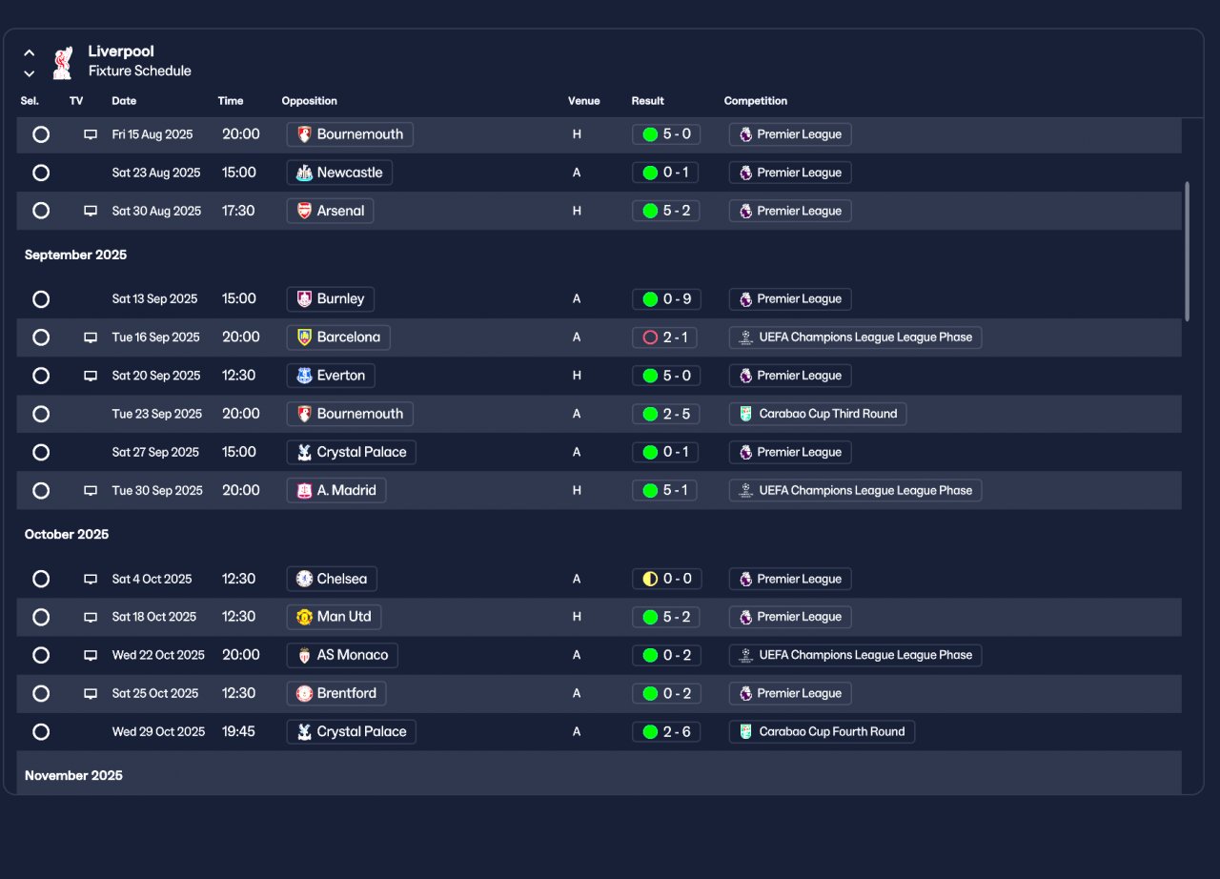Click the Champions League logo in A. Madrid row

point(746,490)
